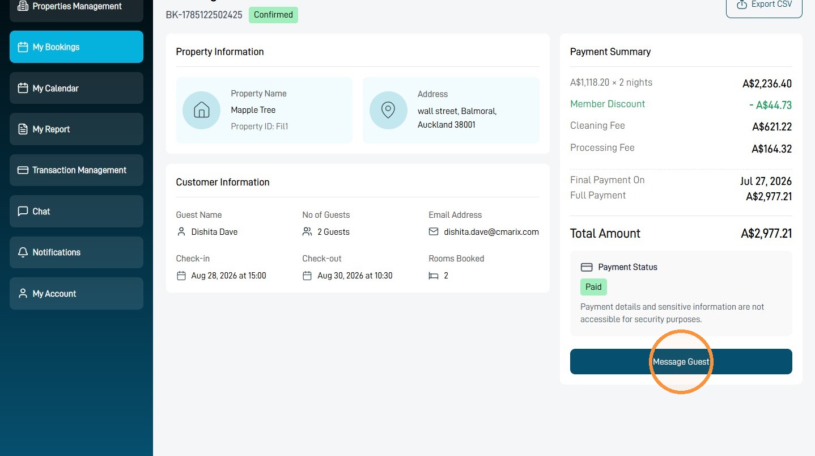Click the guests icon next to 2 Guests

(307, 231)
